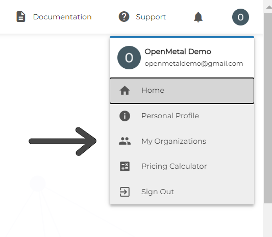
Task: Click the My Organizations people icon
Action: pyautogui.click(x=125, y=141)
